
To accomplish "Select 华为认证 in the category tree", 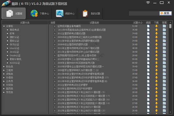I will click(14, 44).
